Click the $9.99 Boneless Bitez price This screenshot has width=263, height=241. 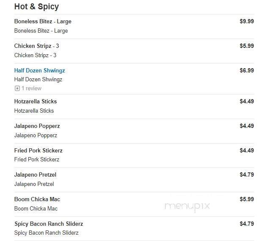point(247,22)
